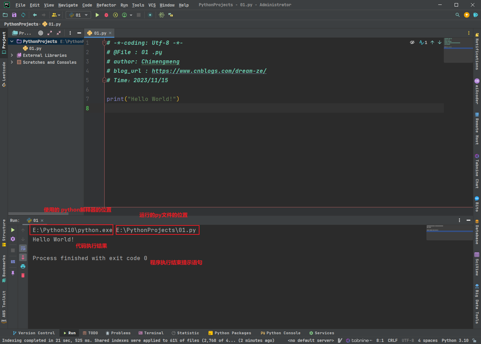Clear all Run console output with trash icon
The image size is (481, 344).
(x=23, y=275)
